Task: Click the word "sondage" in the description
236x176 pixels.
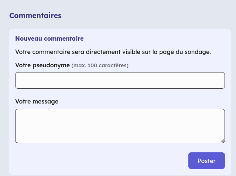Action: pyautogui.click(x=198, y=52)
